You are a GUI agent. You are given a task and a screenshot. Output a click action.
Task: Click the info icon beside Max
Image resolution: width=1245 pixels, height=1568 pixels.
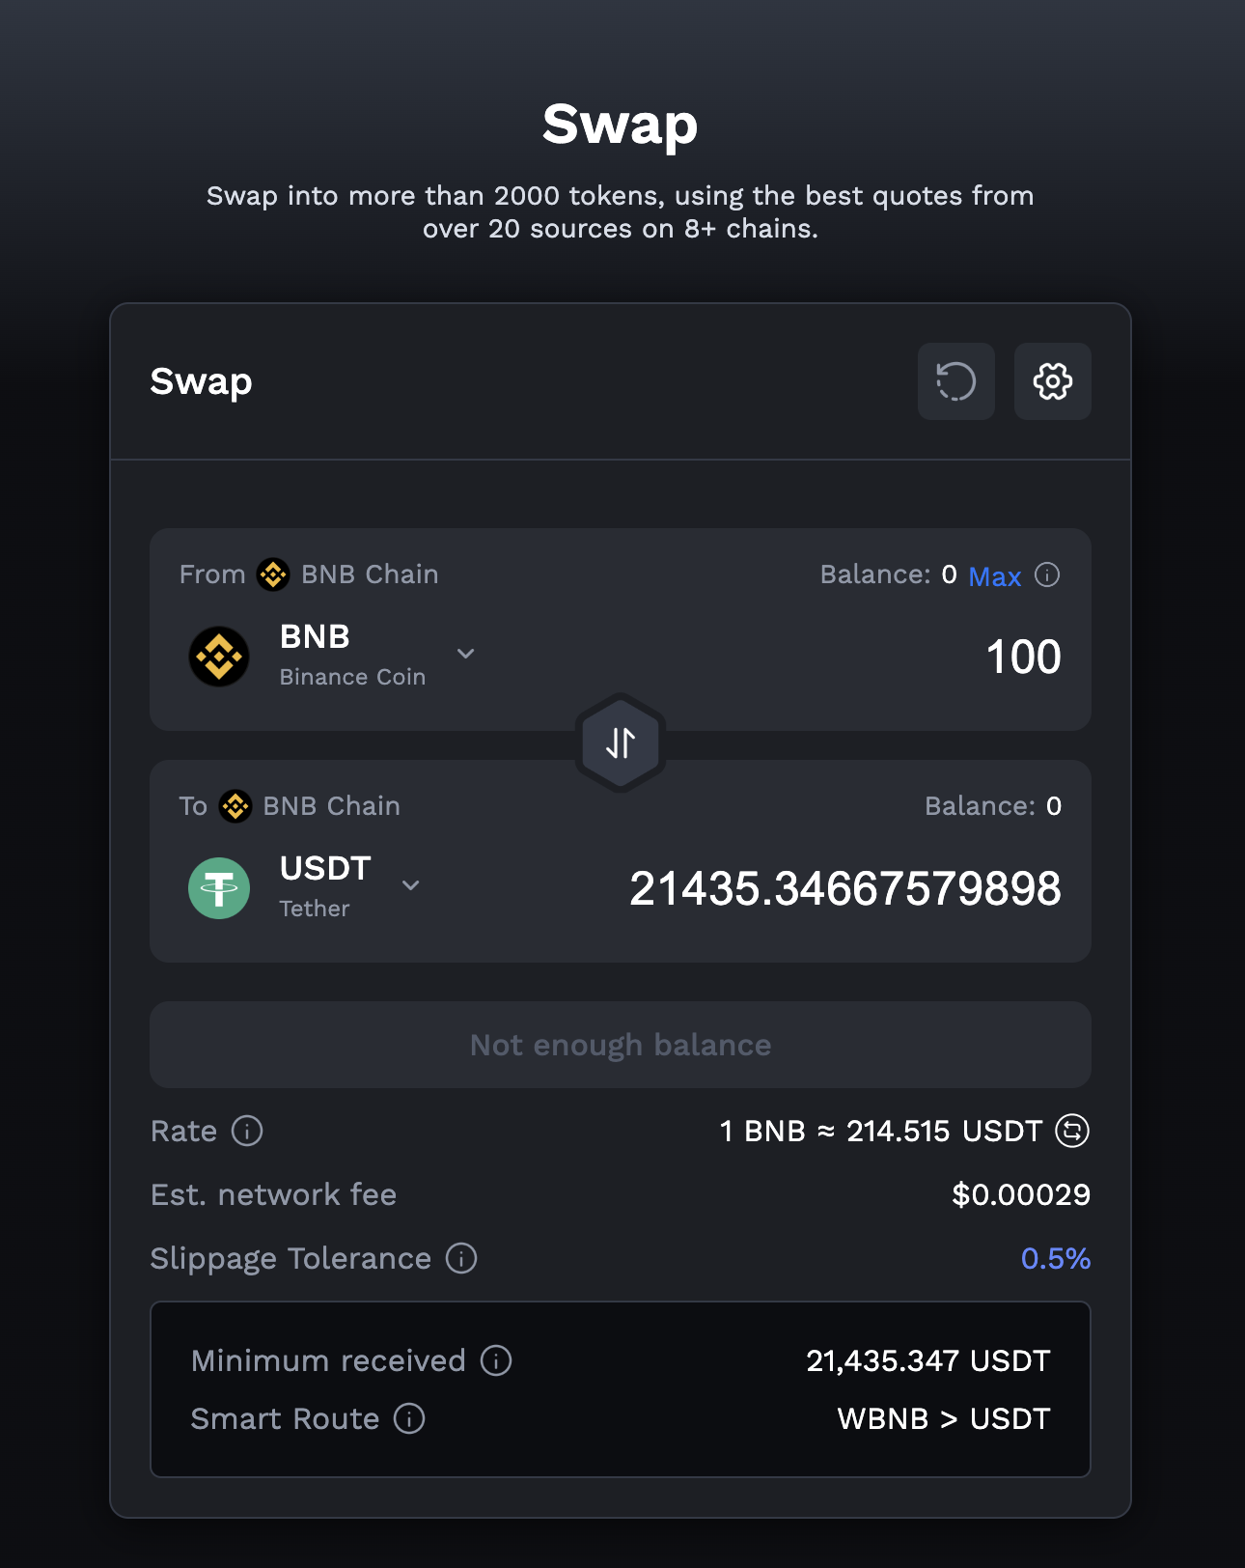[1047, 575]
